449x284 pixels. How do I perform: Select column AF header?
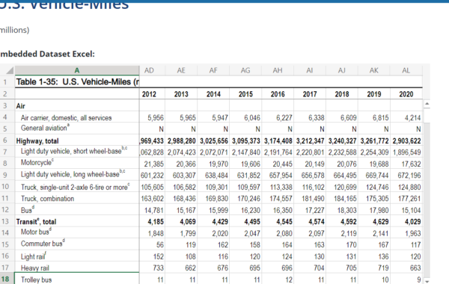[213, 70]
